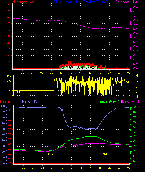Select the Rainfall (.in) legend label
Viewport: 145px width, 172px height.
9,101
